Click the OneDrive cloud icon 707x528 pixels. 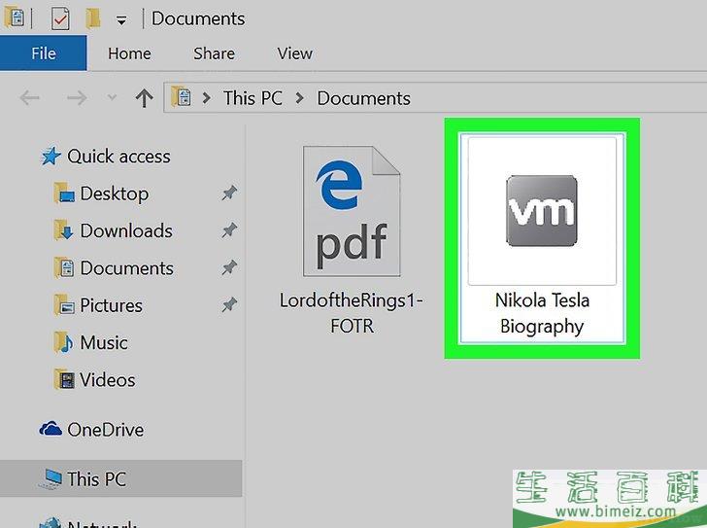point(50,429)
